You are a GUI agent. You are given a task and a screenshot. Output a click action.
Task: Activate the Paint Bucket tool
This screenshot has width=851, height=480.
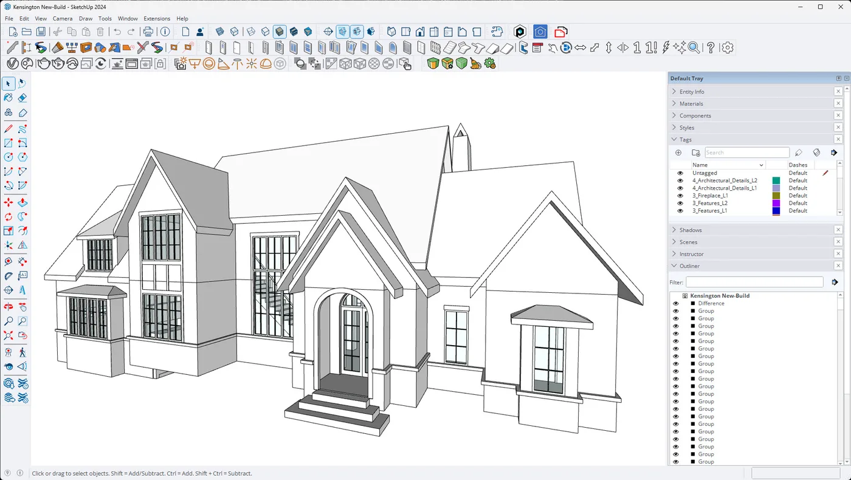pos(8,98)
